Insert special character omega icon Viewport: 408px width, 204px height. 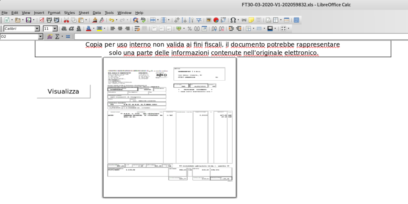click(x=233, y=20)
